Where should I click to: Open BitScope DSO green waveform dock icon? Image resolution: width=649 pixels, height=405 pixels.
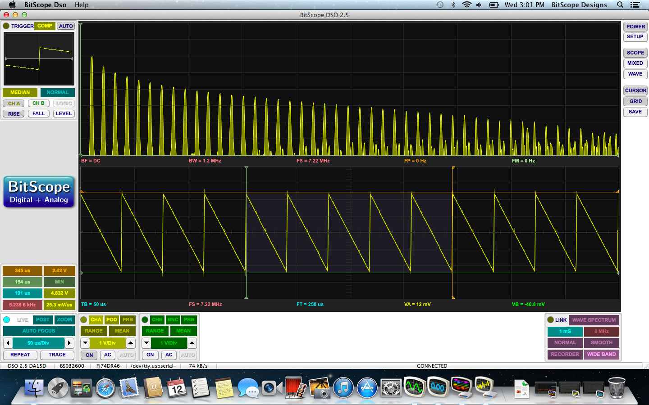pos(415,387)
